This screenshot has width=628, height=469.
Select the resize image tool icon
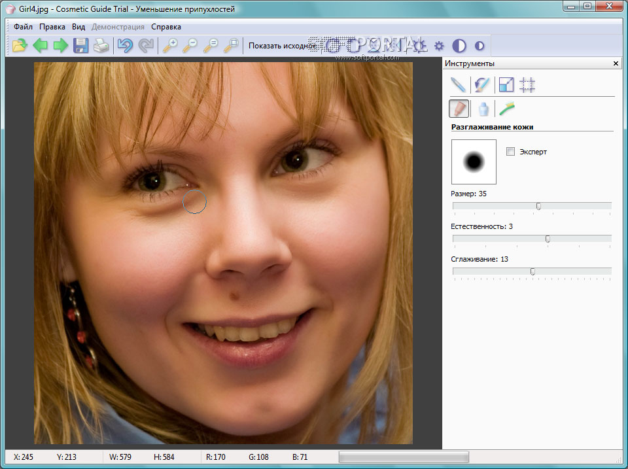(506, 84)
